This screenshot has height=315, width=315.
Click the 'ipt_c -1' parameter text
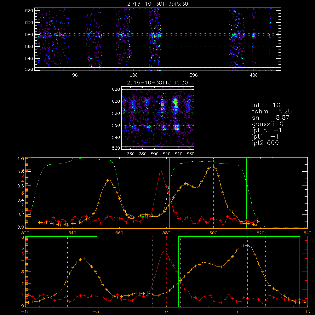coord(267,130)
